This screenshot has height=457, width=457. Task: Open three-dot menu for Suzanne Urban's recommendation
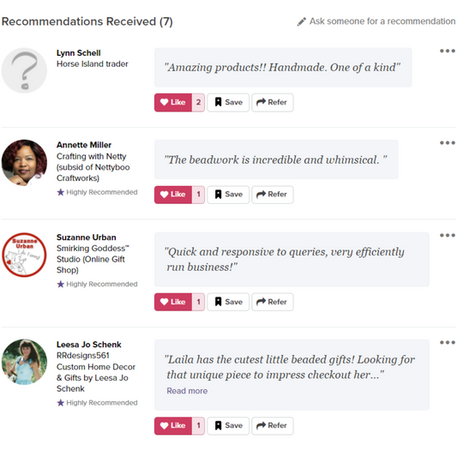pos(448,235)
